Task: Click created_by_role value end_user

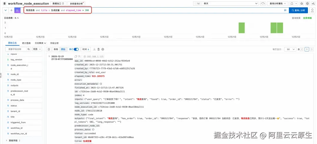Action: pos(101,72)
